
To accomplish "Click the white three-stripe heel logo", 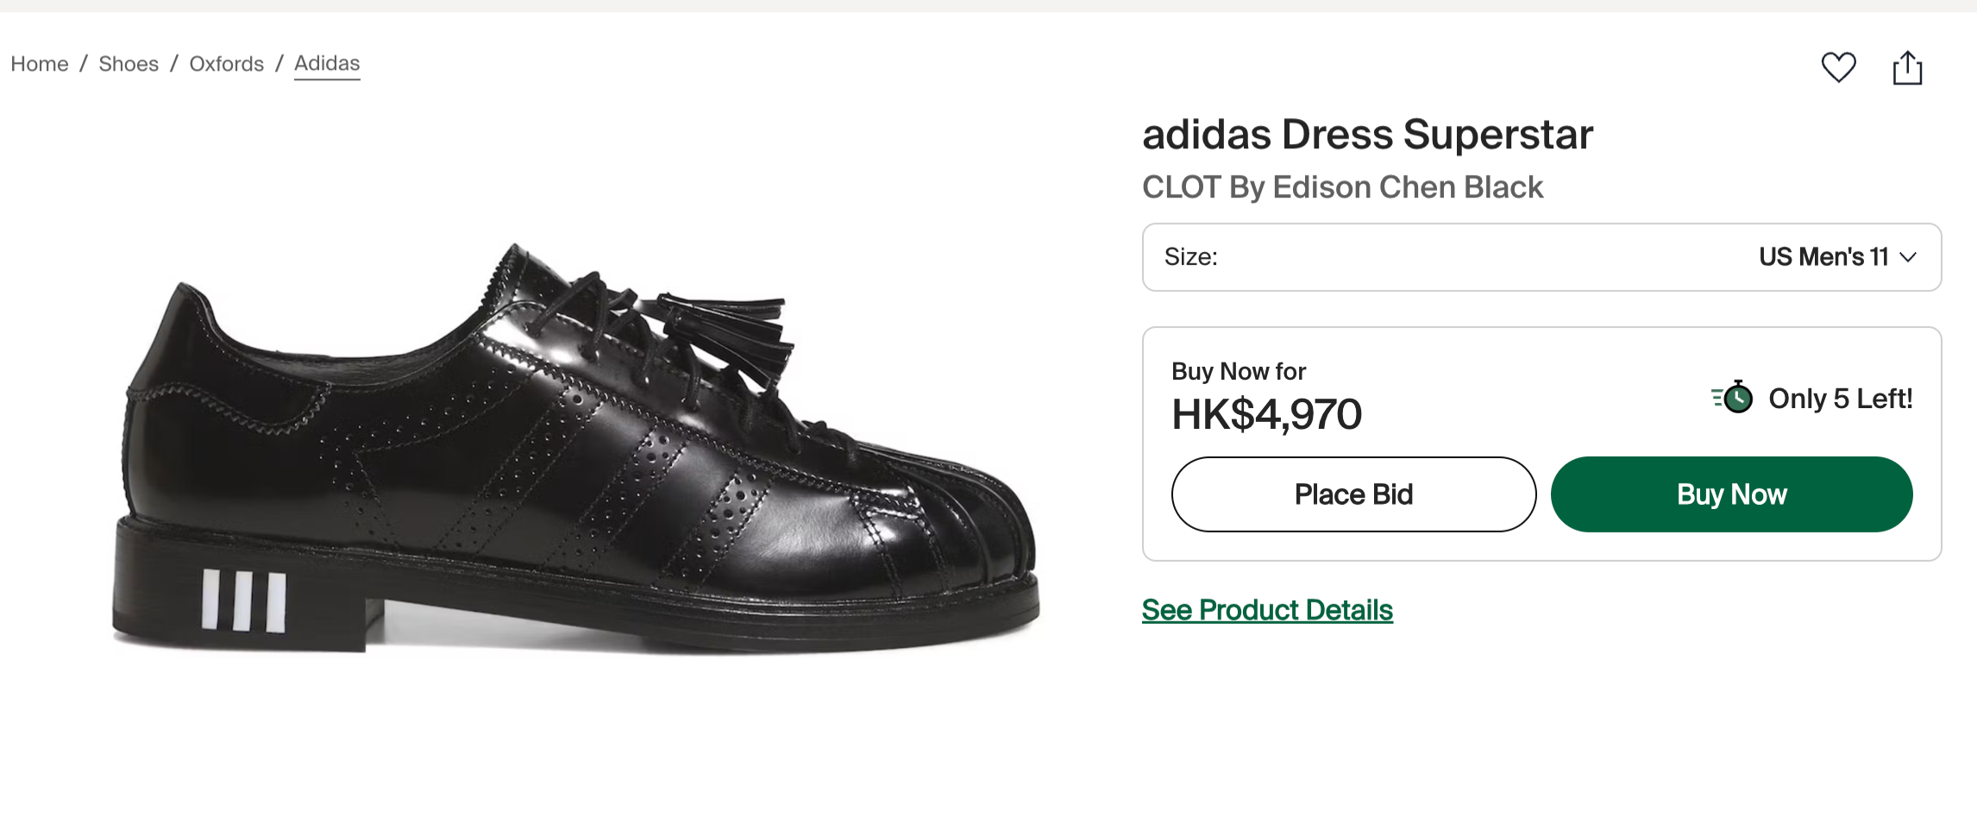I will pyautogui.click(x=244, y=601).
